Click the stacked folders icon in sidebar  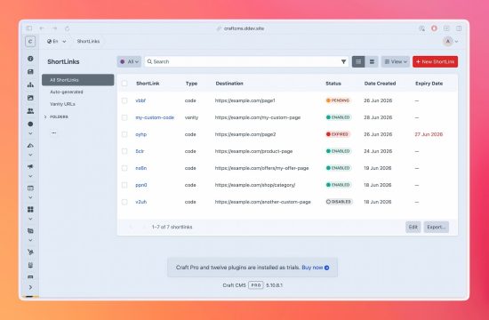[x=30, y=231]
